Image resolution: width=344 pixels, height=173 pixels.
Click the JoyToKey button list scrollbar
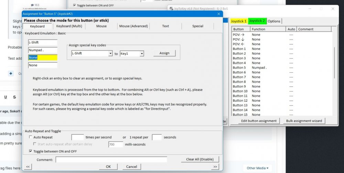tap(334, 63)
